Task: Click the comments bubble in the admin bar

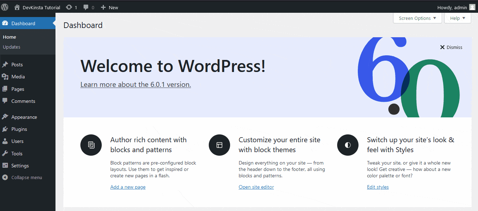Action: tap(86, 7)
